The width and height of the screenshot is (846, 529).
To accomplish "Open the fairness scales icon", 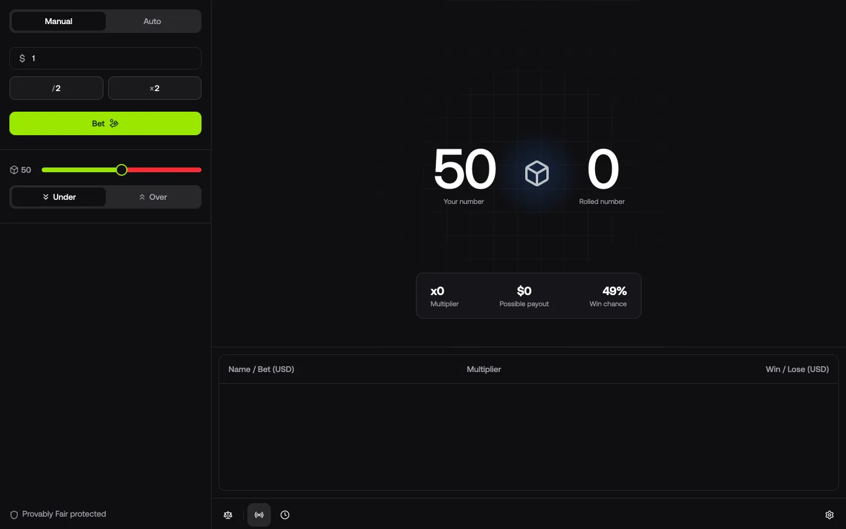I will [x=228, y=515].
